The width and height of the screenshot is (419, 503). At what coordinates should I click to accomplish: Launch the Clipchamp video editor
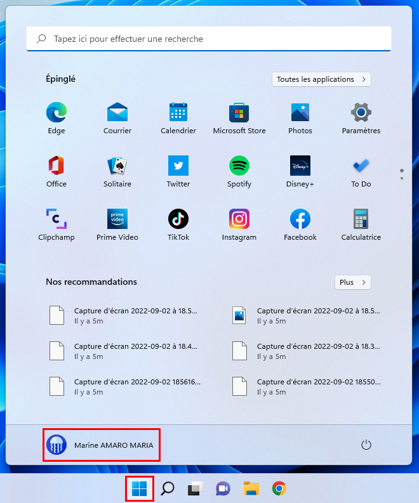[57, 225]
